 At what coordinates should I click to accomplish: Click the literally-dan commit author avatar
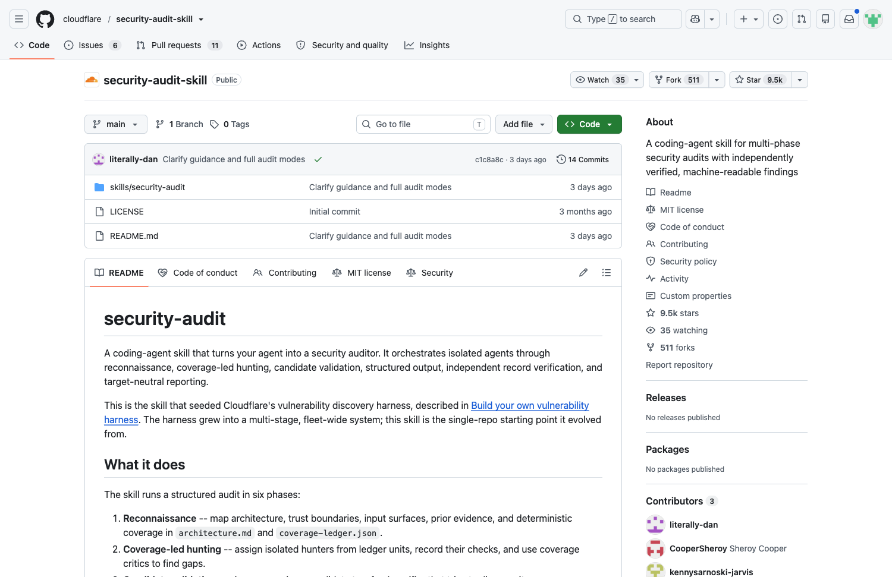[99, 159]
